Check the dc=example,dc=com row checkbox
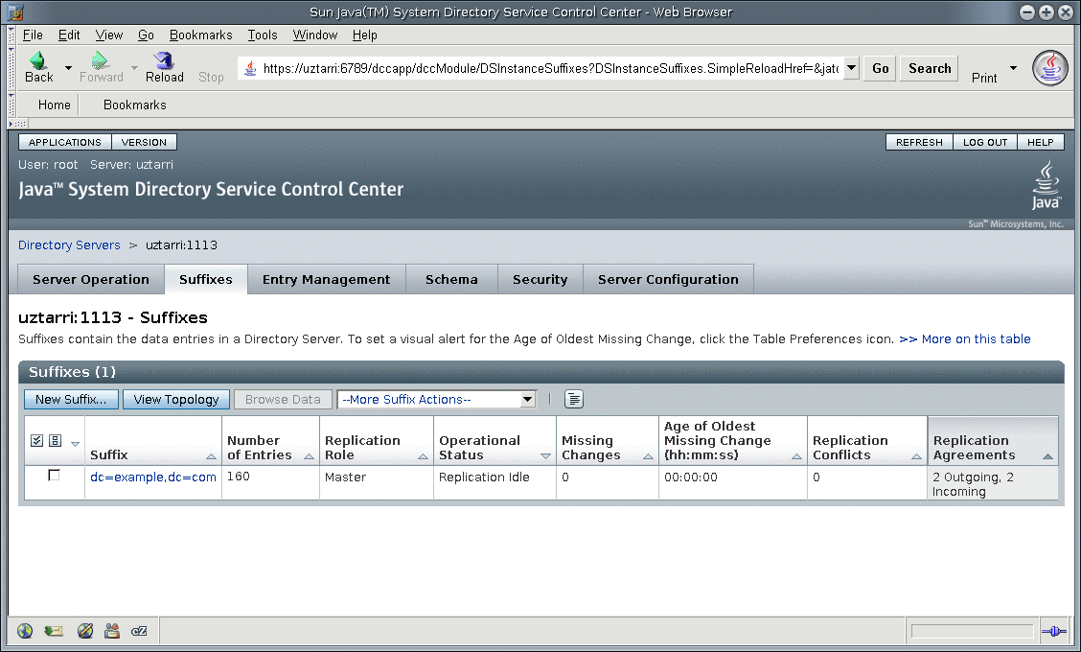 point(54,476)
